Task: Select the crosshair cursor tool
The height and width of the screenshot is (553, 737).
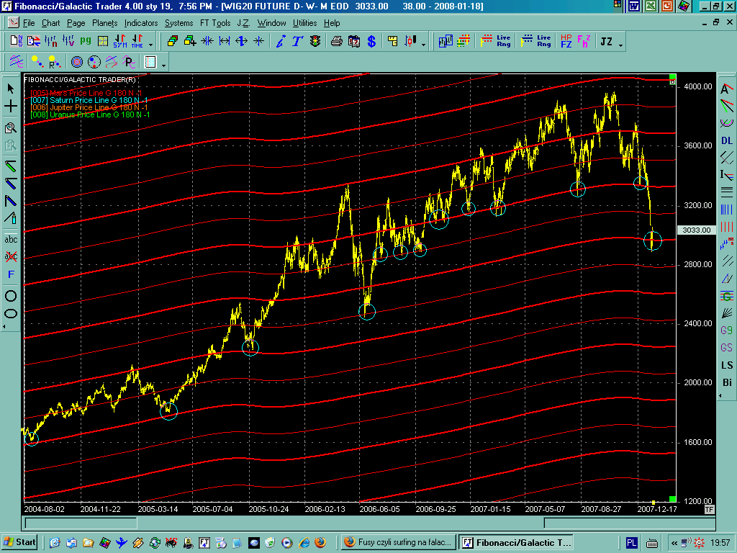Action: (11, 107)
